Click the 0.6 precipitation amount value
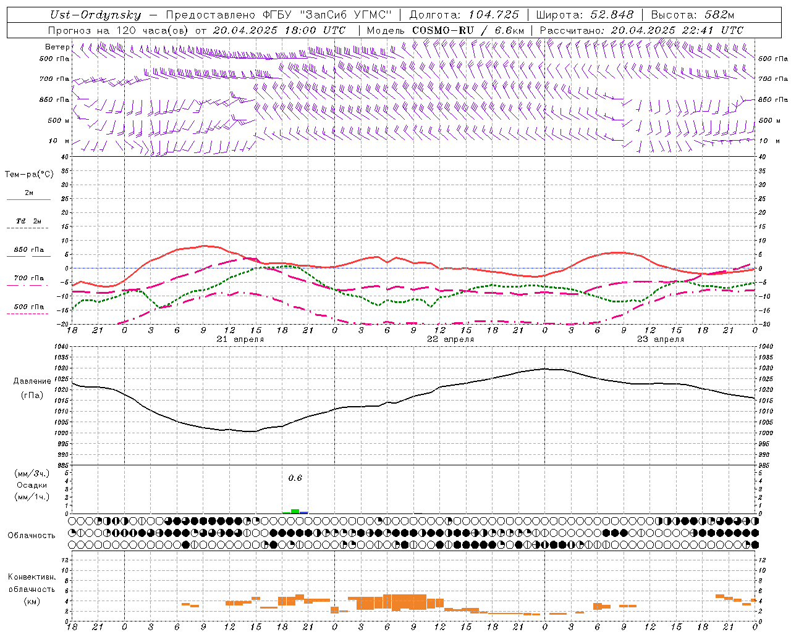 tap(295, 478)
